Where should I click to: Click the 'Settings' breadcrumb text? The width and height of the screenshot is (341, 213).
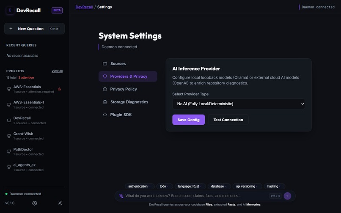point(104,7)
